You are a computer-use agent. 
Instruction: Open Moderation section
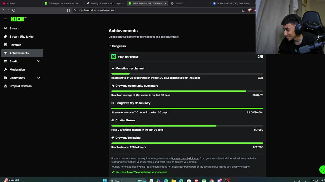click(22, 70)
